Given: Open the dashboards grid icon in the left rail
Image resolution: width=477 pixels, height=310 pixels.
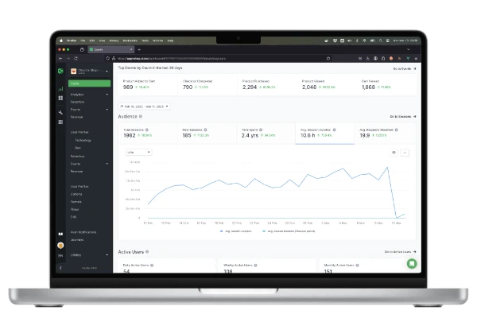Looking at the screenshot, I should point(60,98).
